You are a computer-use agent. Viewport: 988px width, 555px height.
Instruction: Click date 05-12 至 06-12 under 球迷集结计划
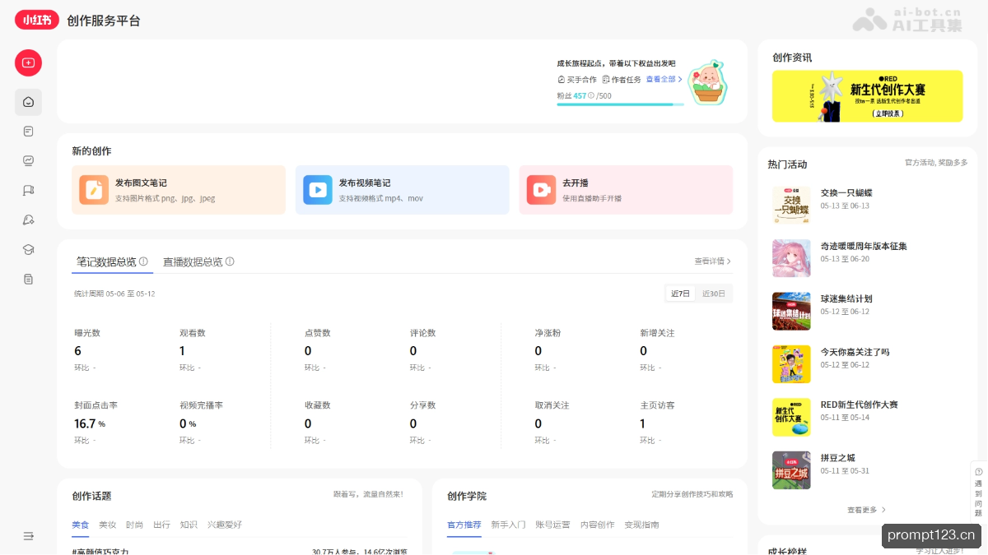(845, 312)
